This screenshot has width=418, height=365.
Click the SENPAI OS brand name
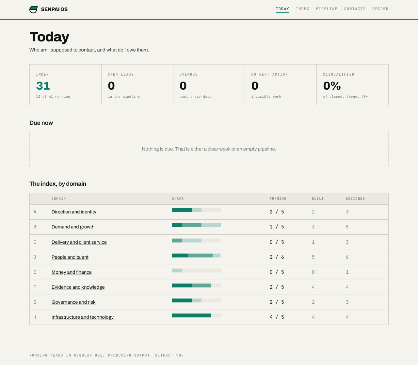[x=54, y=9]
